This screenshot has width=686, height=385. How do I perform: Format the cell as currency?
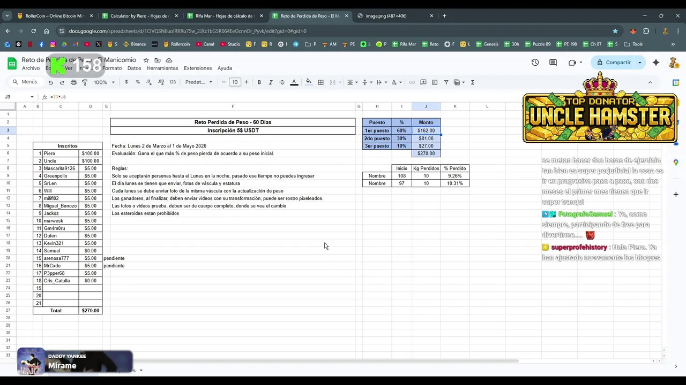(126, 82)
